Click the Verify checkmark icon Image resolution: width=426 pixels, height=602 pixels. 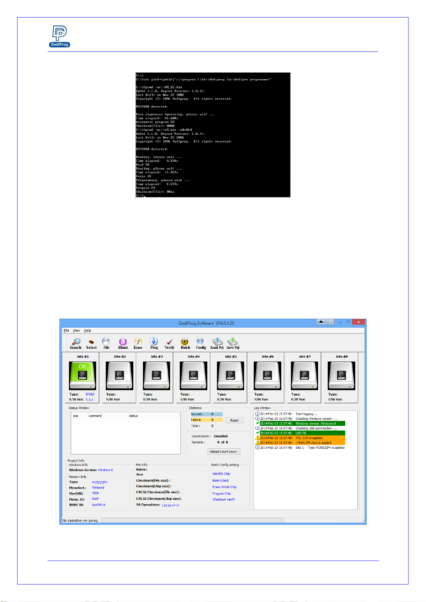(169, 343)
